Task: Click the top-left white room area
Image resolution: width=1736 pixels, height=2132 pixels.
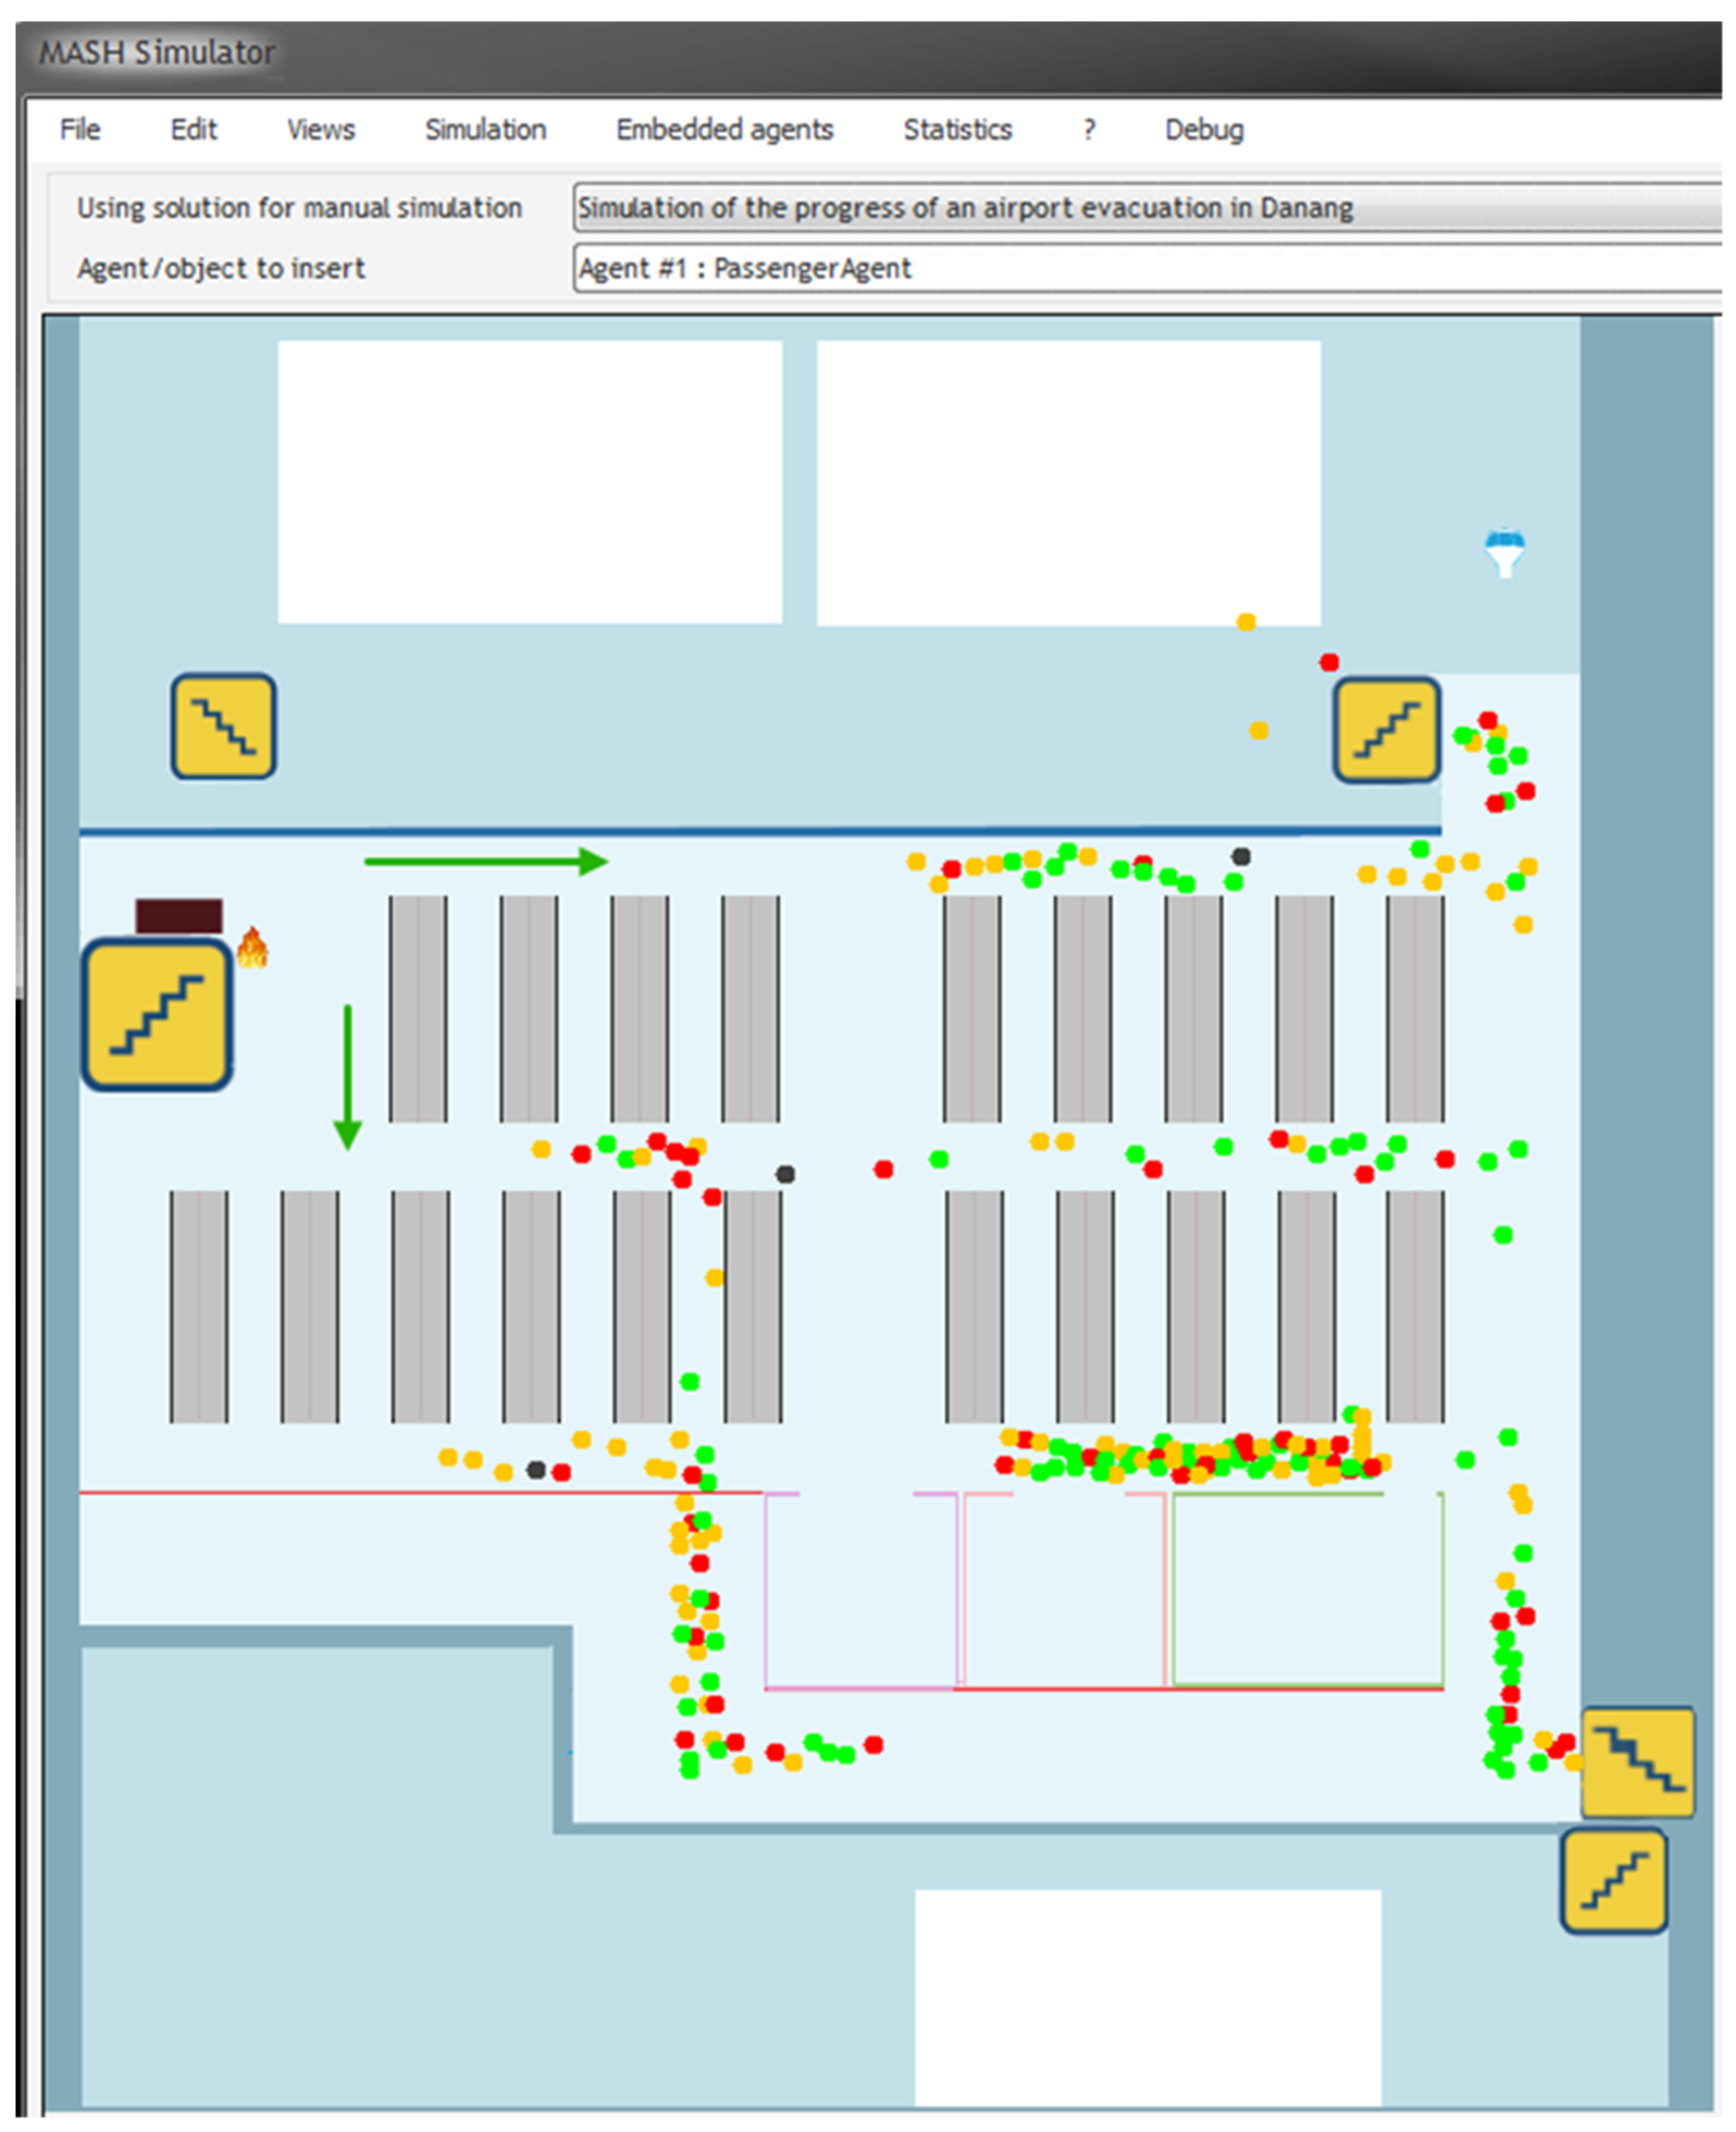Action: click(529, 482)
